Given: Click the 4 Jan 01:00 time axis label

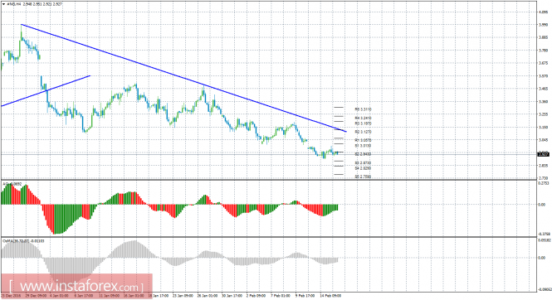Looking at the screenshot, I should coord(60,296).
